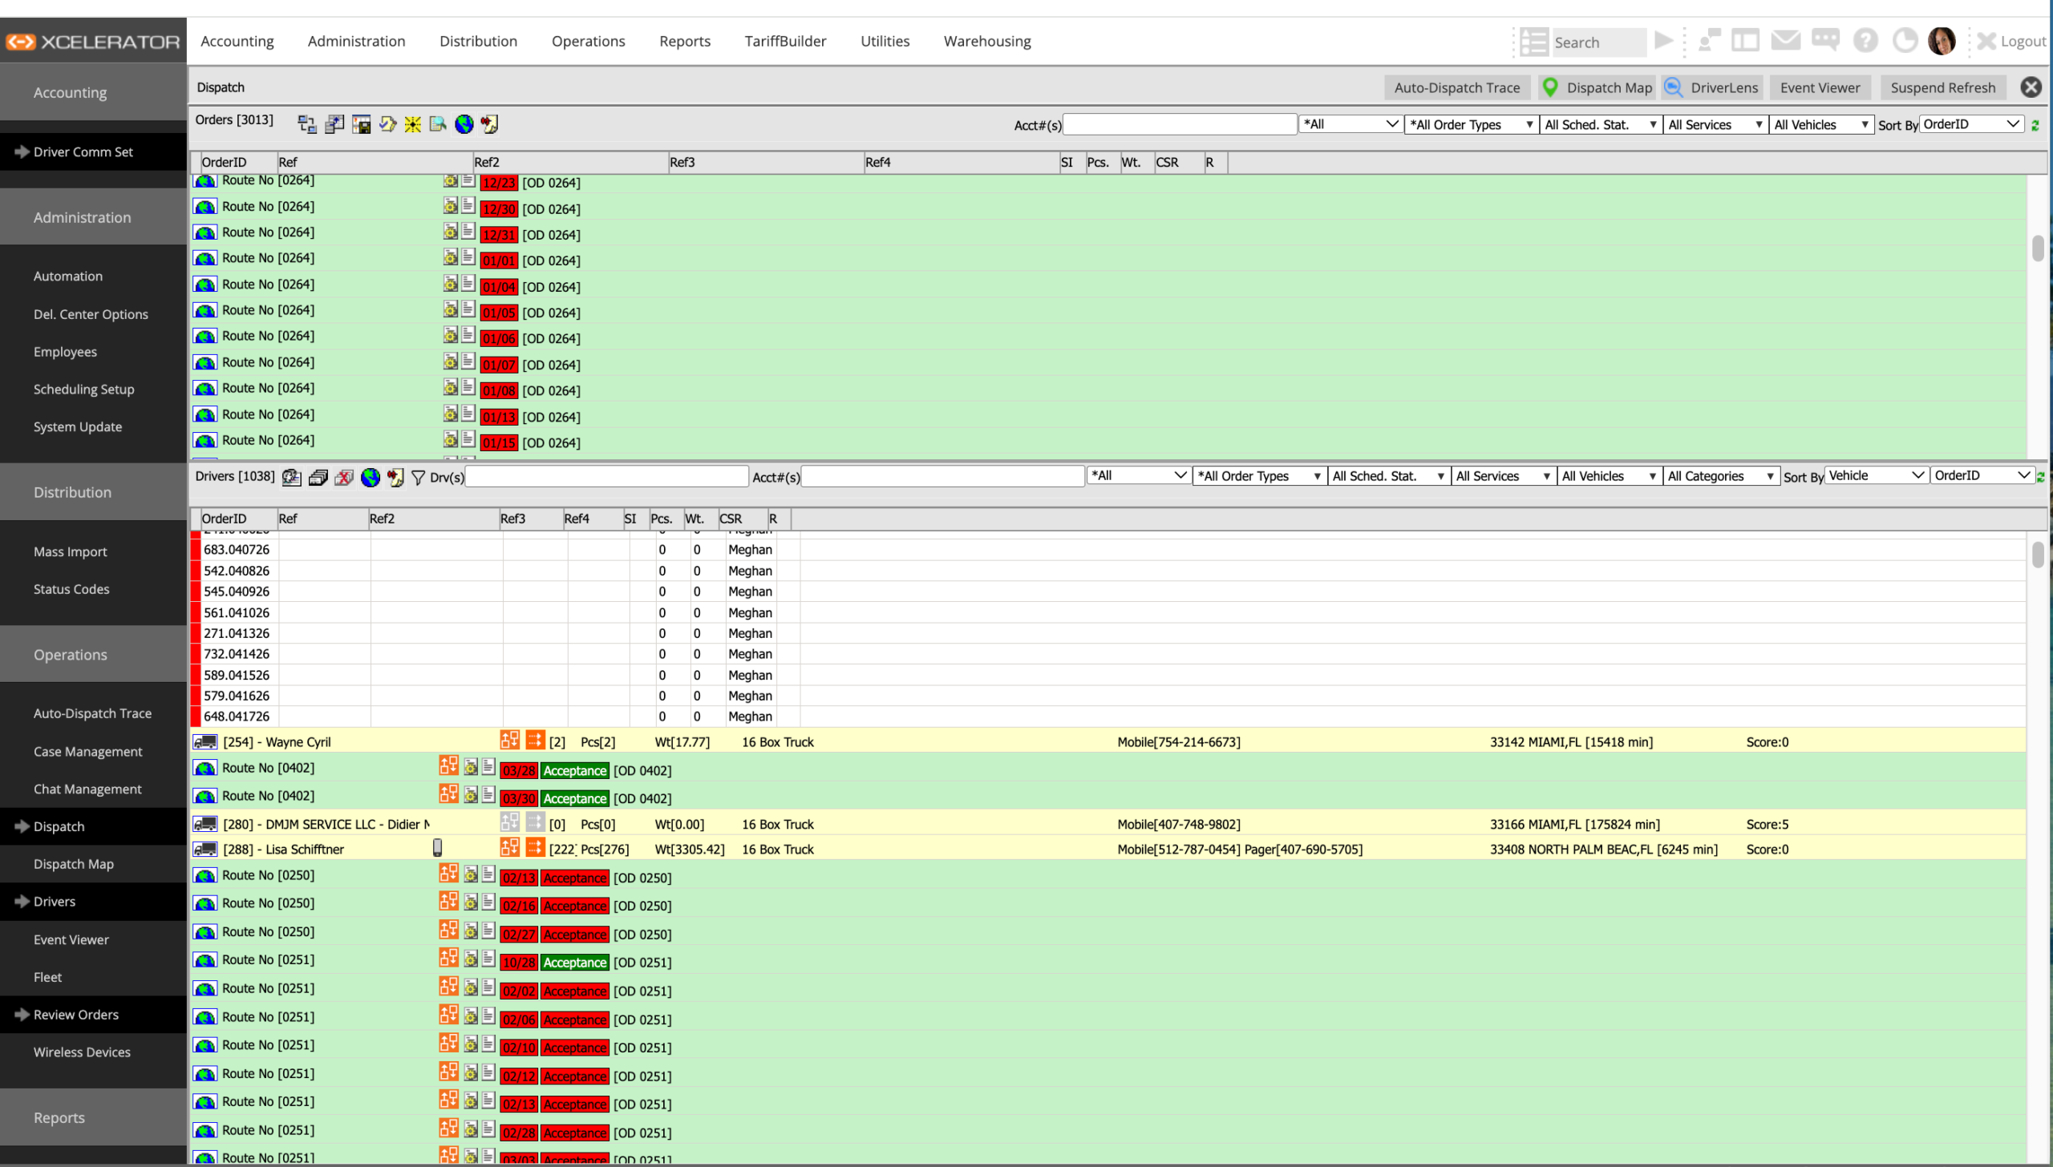Click the Drivers panel vertical scrollbar thumb

coord(2037,555)
